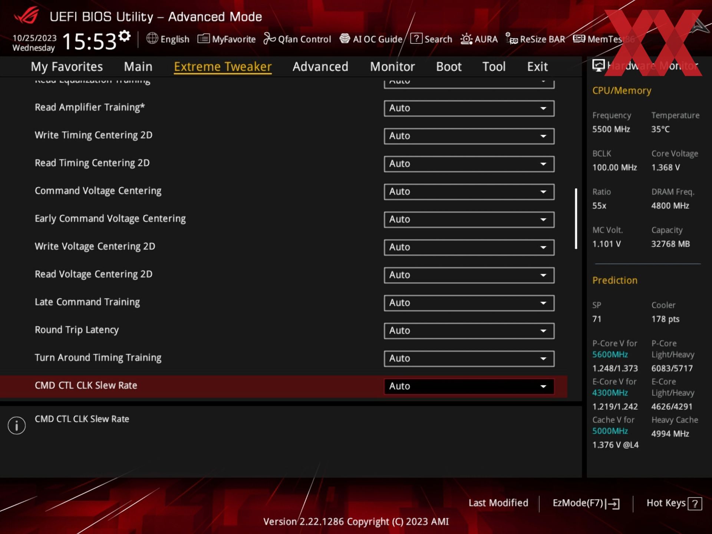Image resolution: width=712 pixels, height=534 pixels.
Task: Click the Hardware Monitor display icon
Action: point(598,66)
